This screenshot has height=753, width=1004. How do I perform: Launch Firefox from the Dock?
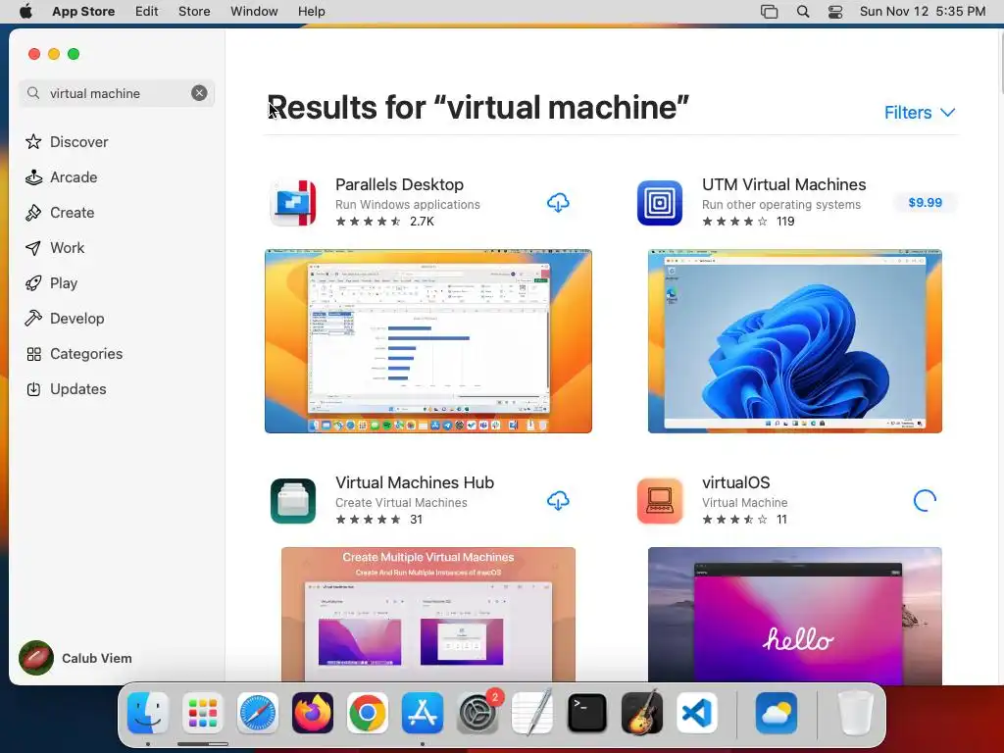(x=313, y=713)
